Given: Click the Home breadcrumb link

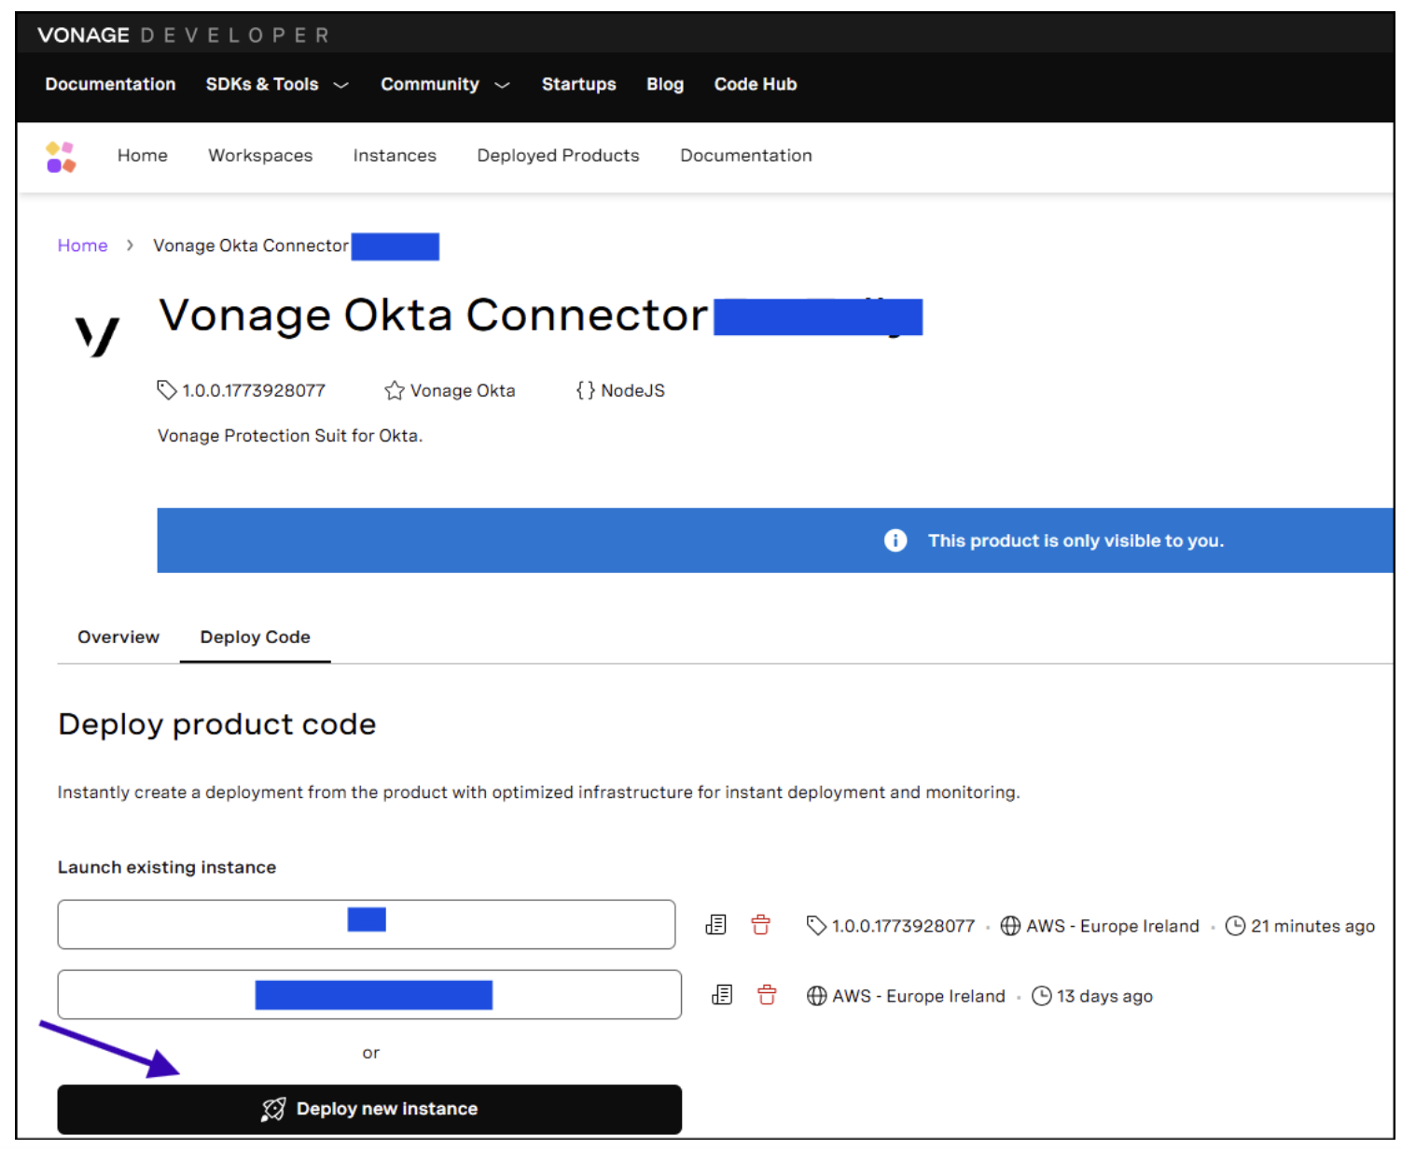Looking at the screenshot, I should click(83, 245).
